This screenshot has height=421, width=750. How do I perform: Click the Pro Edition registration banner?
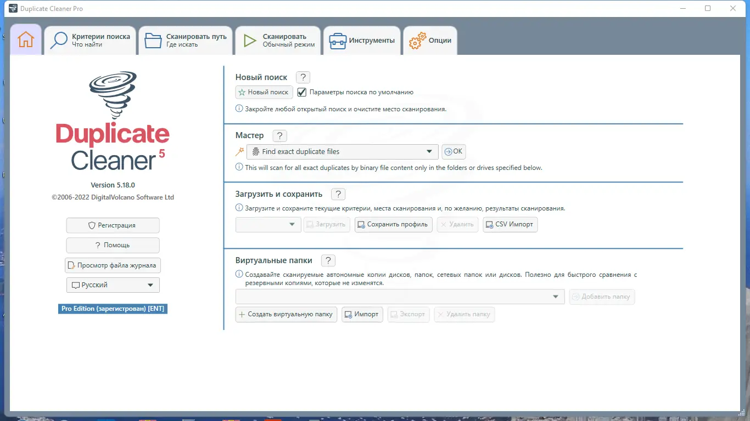click(x=113, y=309)
